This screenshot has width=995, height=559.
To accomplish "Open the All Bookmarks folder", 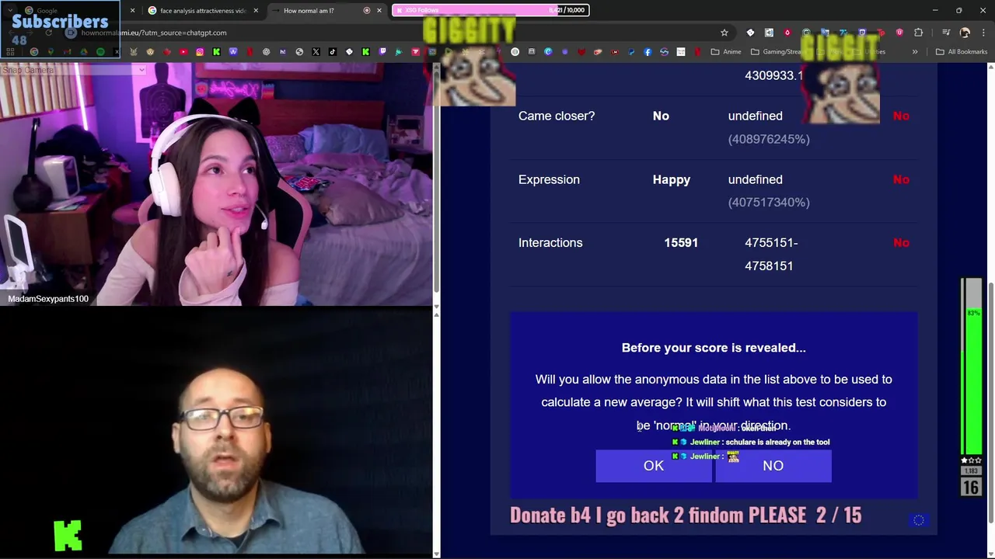I will (961, 52).
